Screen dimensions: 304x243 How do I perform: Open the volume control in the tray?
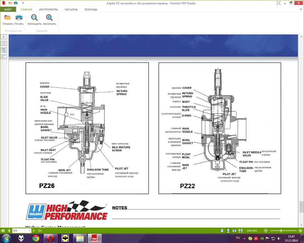[x=279, y=238]
